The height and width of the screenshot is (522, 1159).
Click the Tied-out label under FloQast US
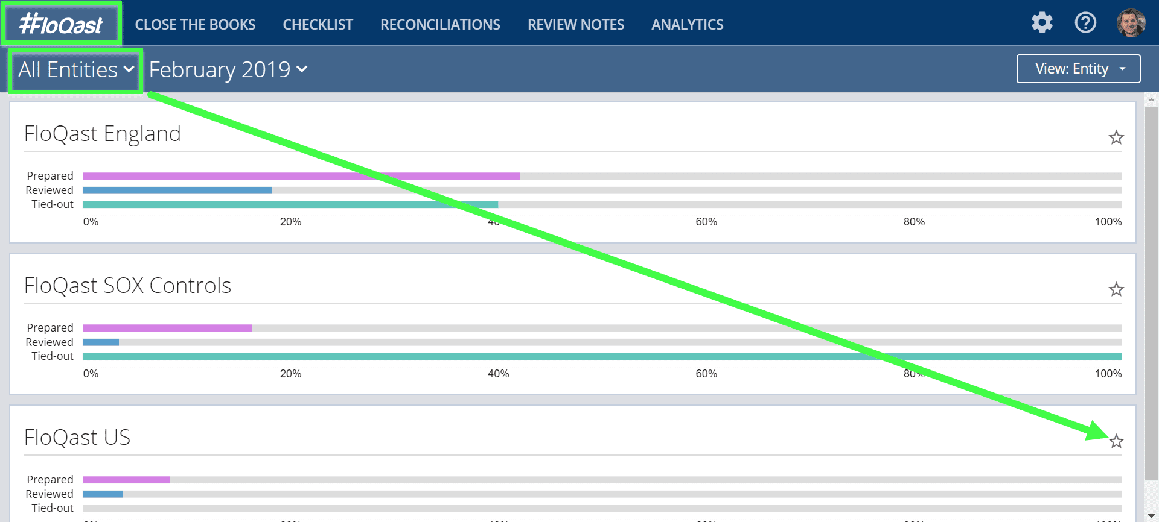click(x=53, y=508)
